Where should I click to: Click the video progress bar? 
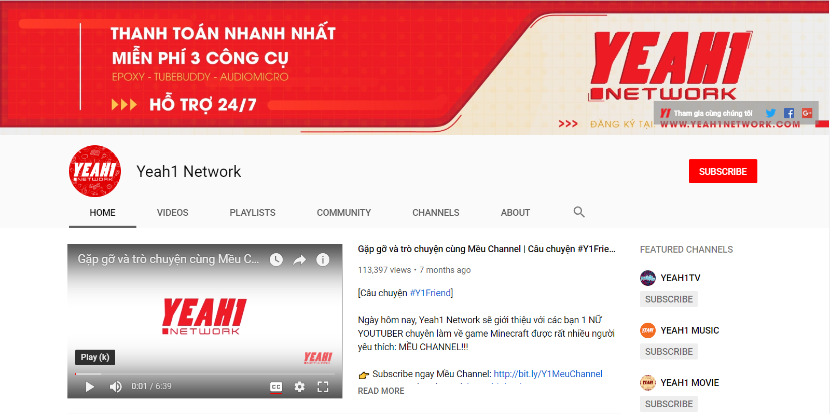click(205, 374)
